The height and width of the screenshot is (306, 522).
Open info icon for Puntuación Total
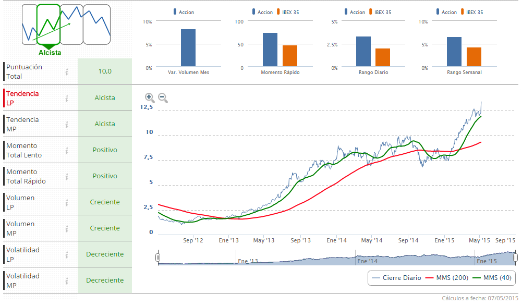click(67, 72)
